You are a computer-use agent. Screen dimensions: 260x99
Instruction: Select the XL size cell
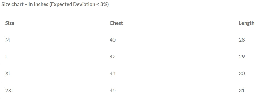pos(8,73)
